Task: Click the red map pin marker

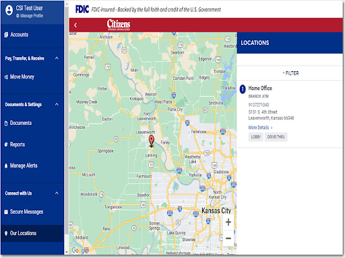Action: point(152,141)
